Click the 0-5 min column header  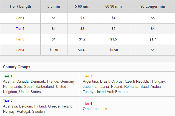(54, 7)
